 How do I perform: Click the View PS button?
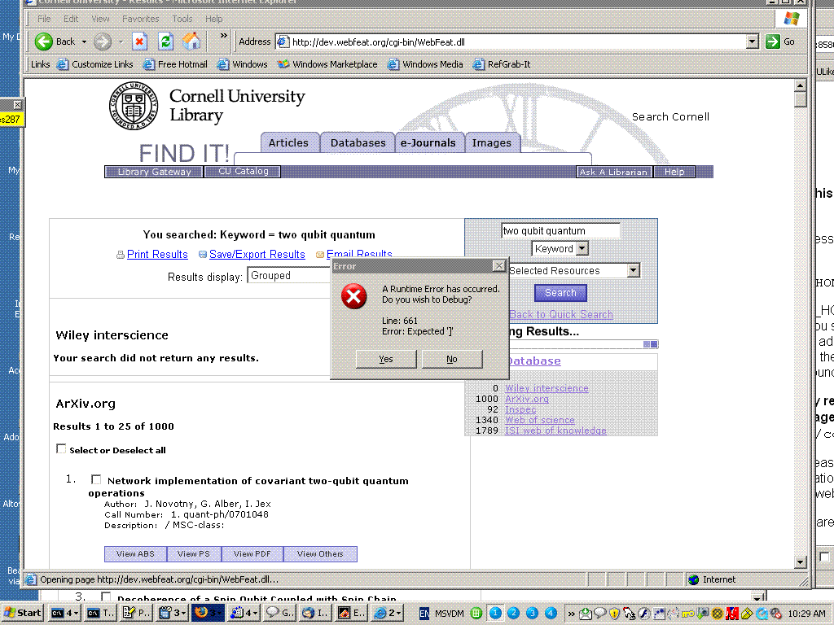(194, 553)
